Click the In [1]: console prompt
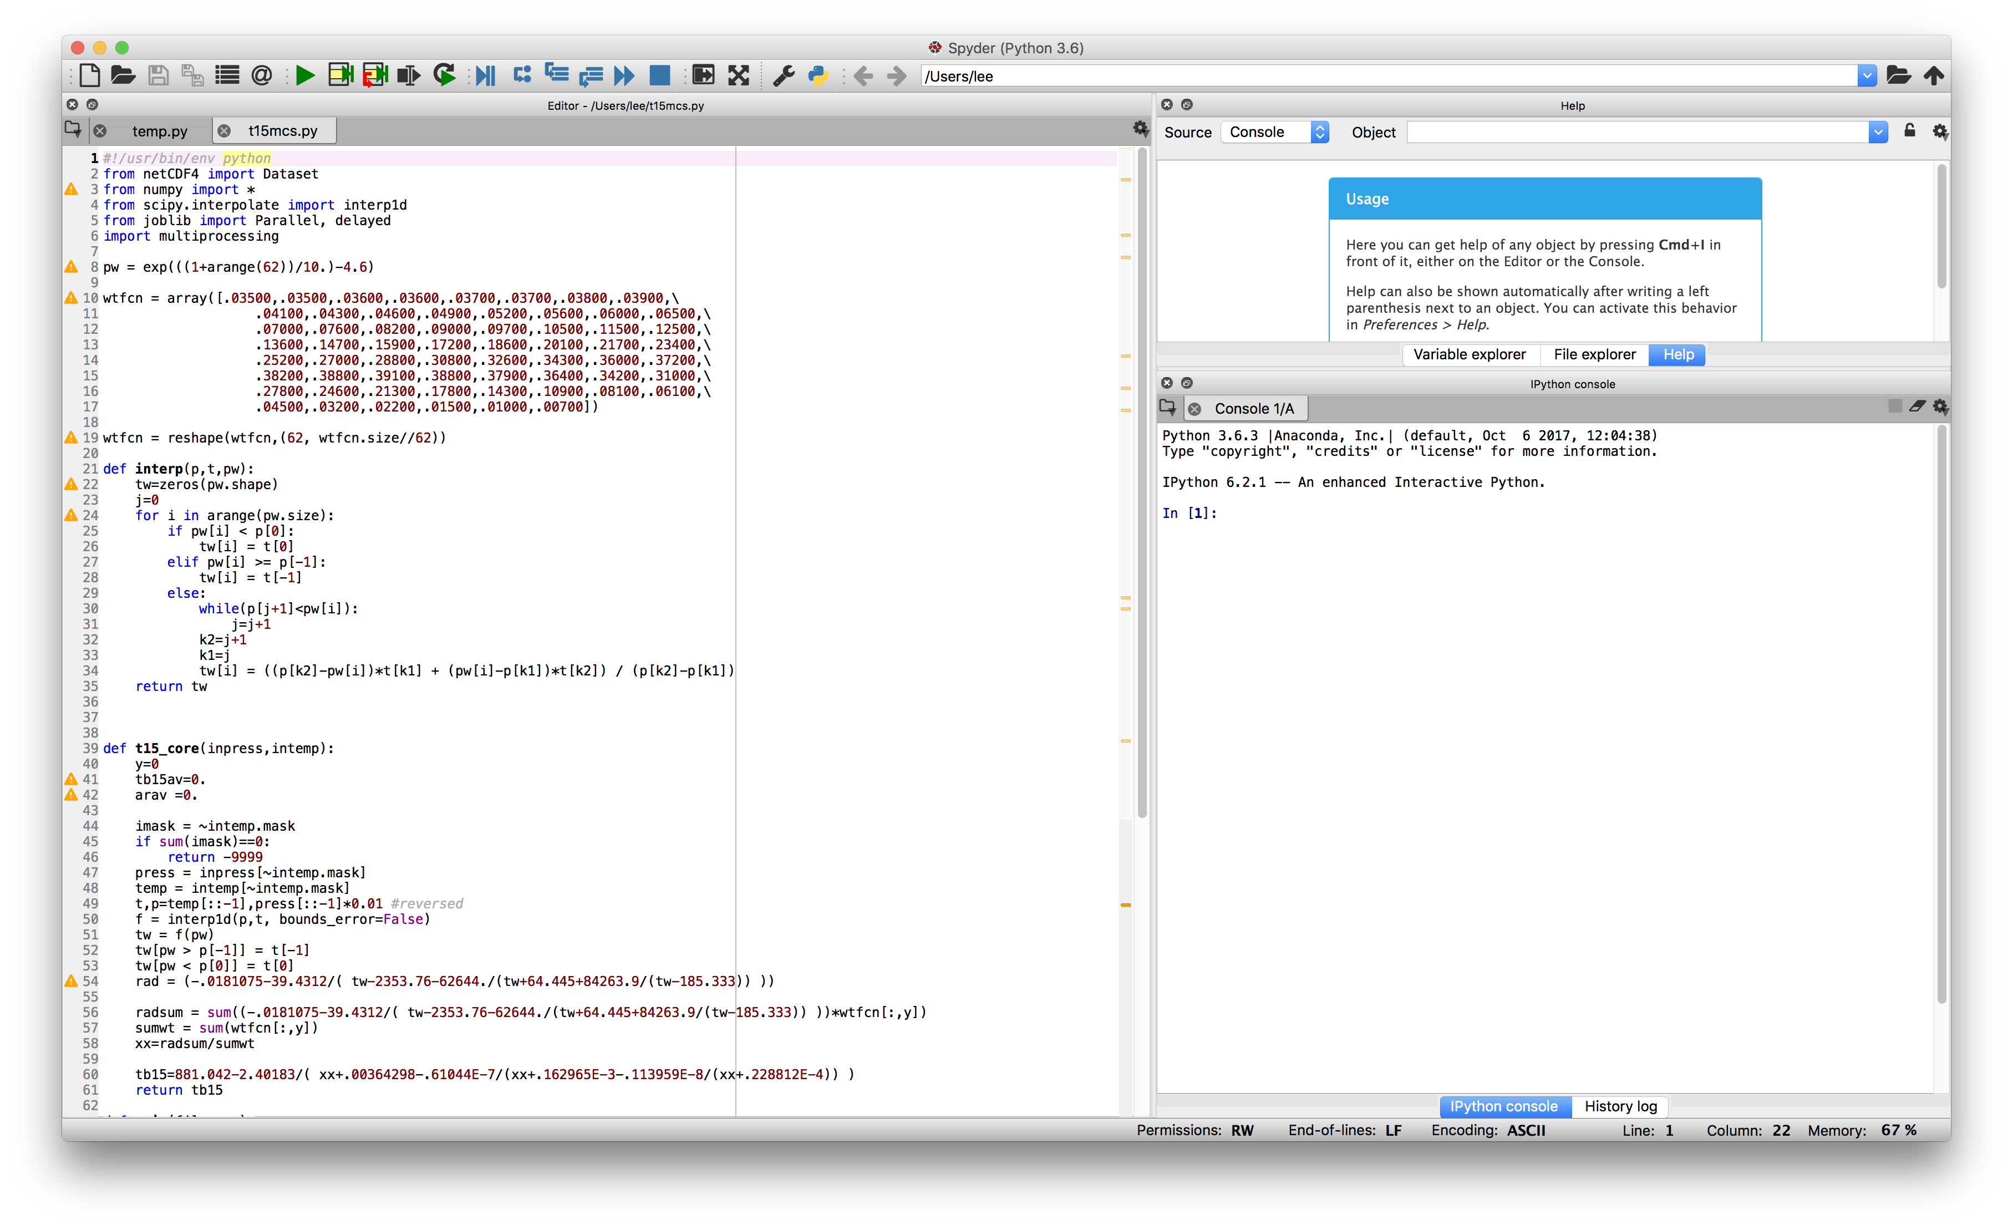The width and height of the screenshot is (2013, 1230). pyautogui.click(x=1189, y=513)
